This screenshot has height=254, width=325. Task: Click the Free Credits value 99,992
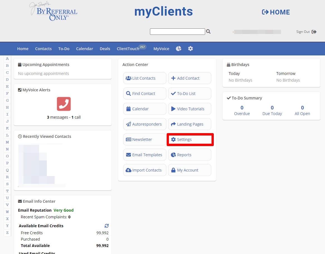coord(102,233)
